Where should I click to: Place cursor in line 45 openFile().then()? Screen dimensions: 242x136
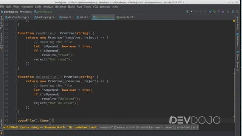click(x=34, y=121)
